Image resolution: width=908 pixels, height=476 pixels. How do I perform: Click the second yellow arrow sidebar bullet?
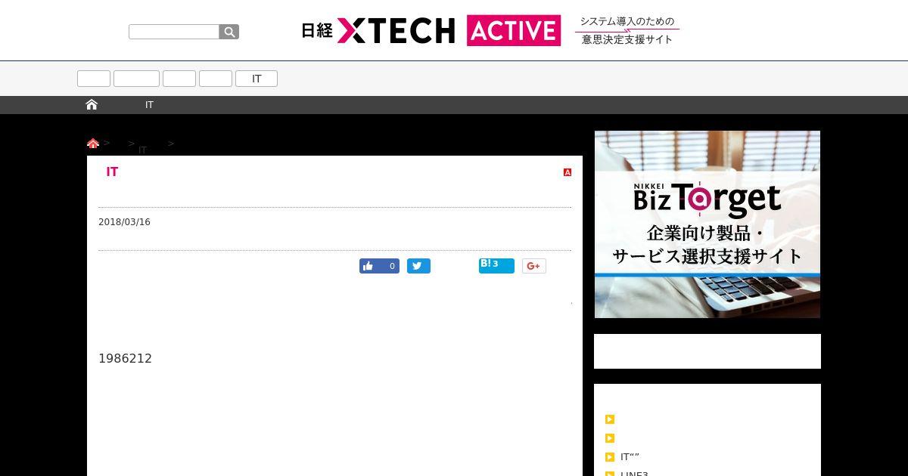coord(610,438)
